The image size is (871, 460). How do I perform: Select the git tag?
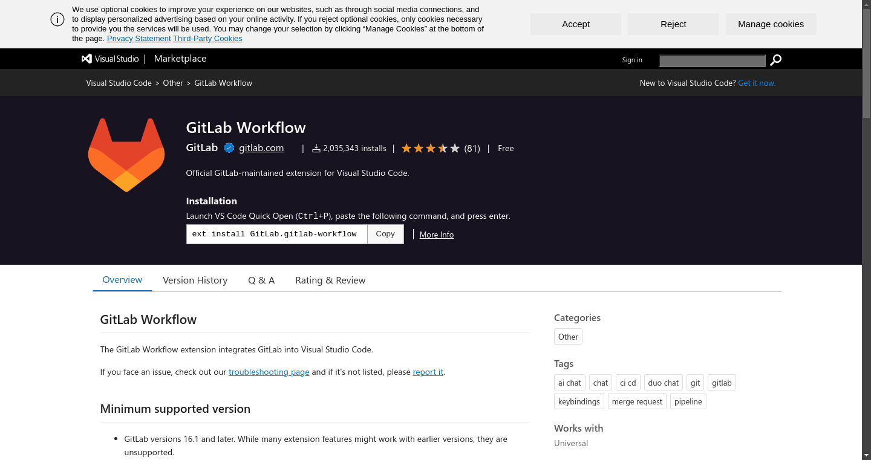[696, 383]
